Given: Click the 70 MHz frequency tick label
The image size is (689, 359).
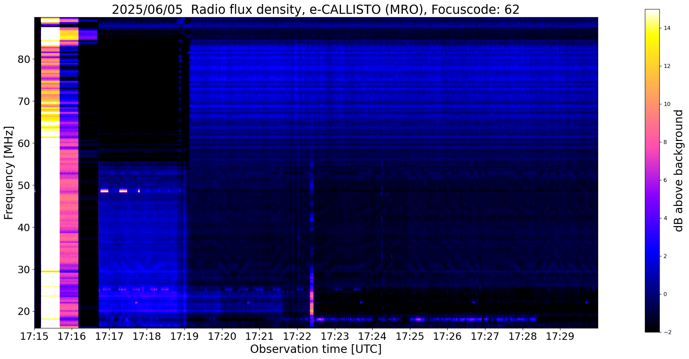Looking at the screenshot, I should click(24, 101).
